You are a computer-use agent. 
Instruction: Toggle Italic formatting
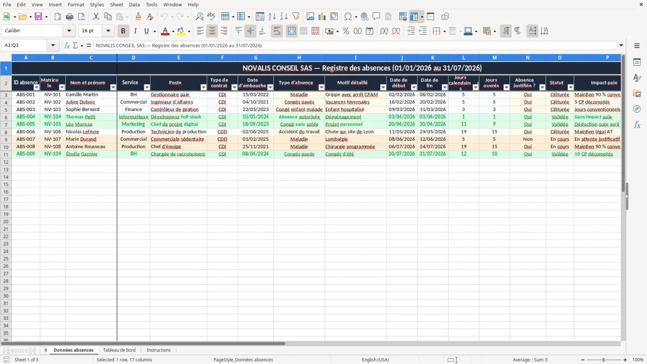coord(135,31)
